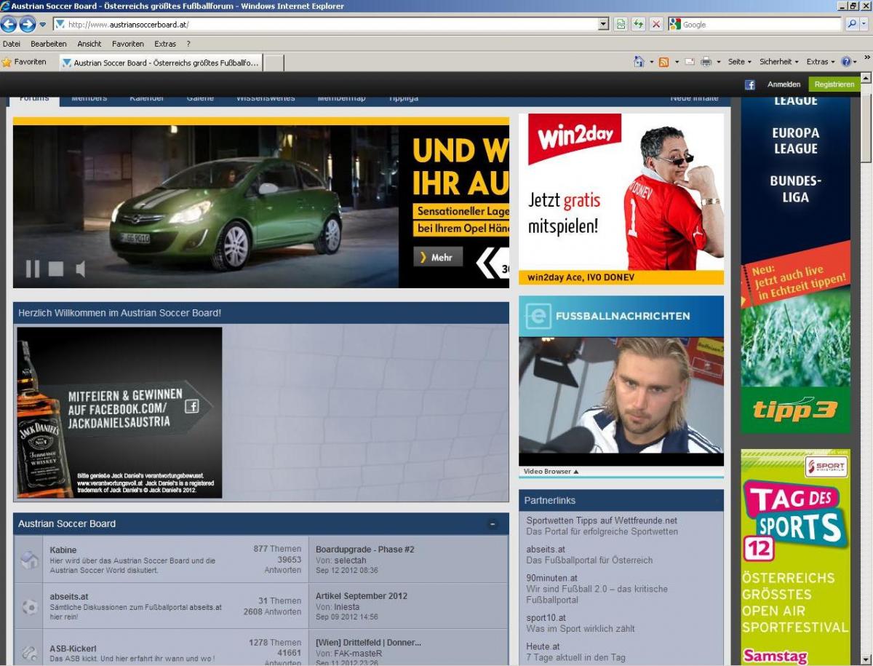Open the Extras menu in the menu bar

click(x=165, y=44)
